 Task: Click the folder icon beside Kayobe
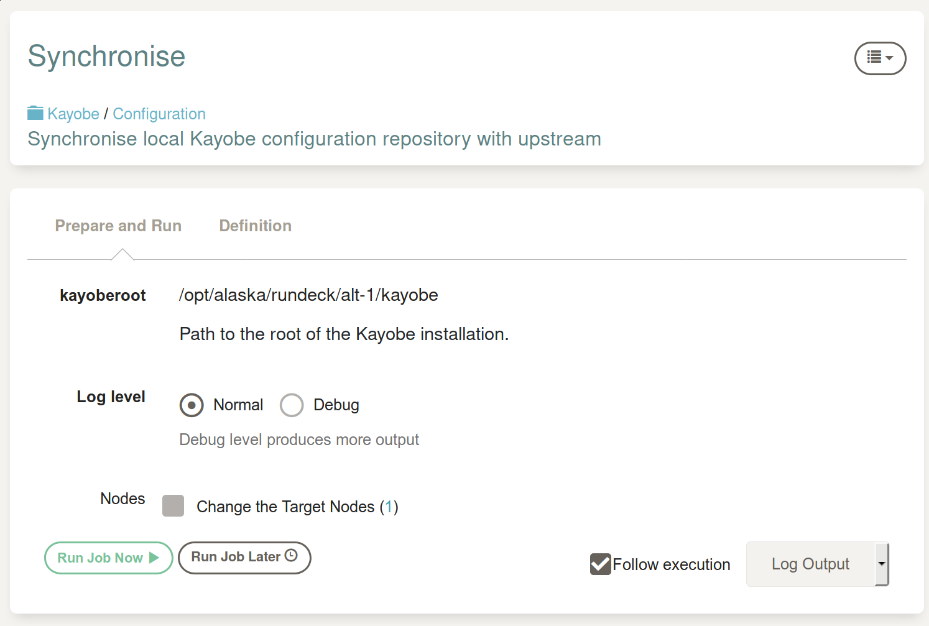coord(35,113)
